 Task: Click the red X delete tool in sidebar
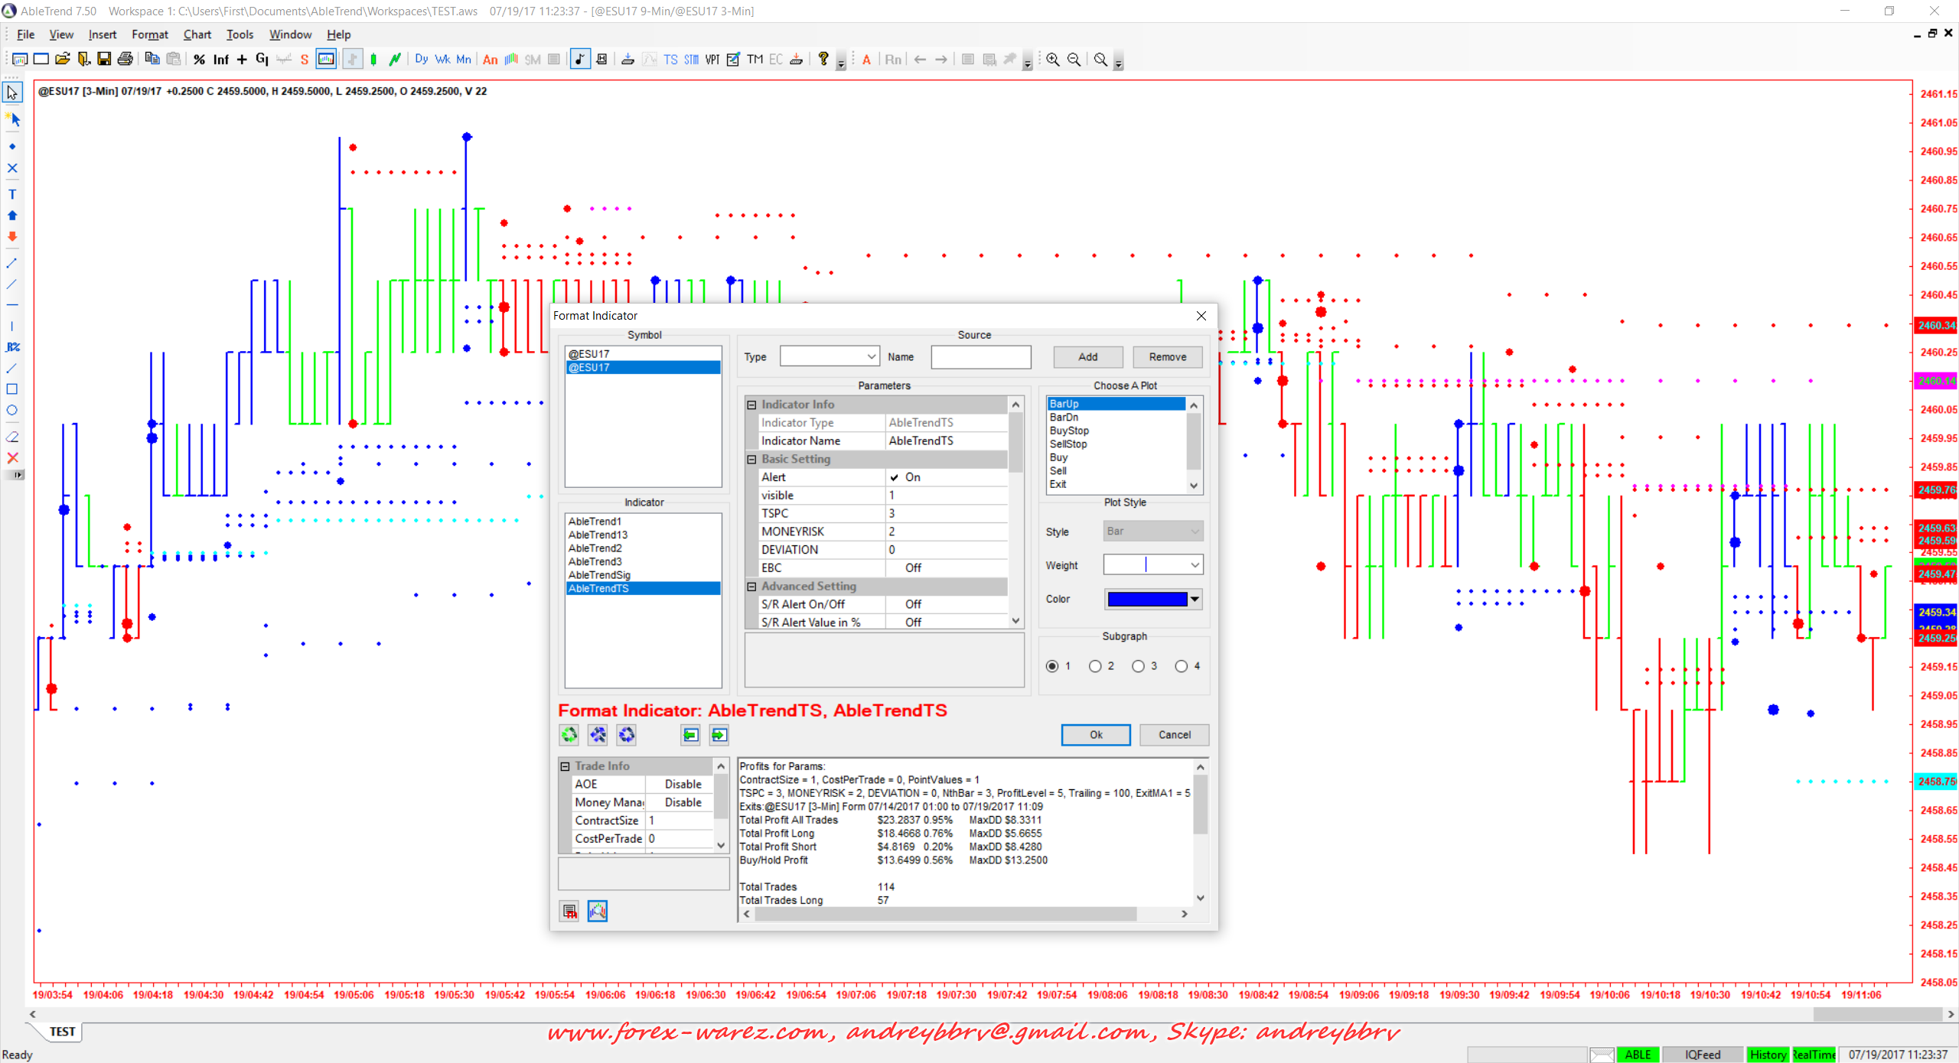click(x=12, y=458)
